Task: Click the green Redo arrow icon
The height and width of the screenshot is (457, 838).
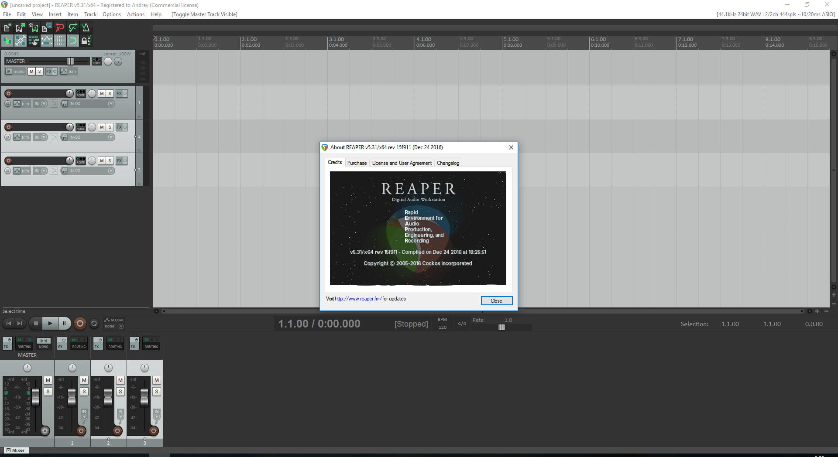Action: pos(73,28)
